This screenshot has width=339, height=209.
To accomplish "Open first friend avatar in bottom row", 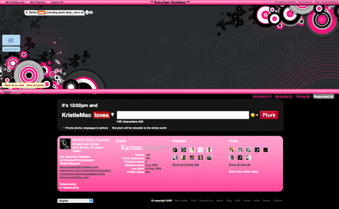I will pyautogui.click(x=175, y=158).
